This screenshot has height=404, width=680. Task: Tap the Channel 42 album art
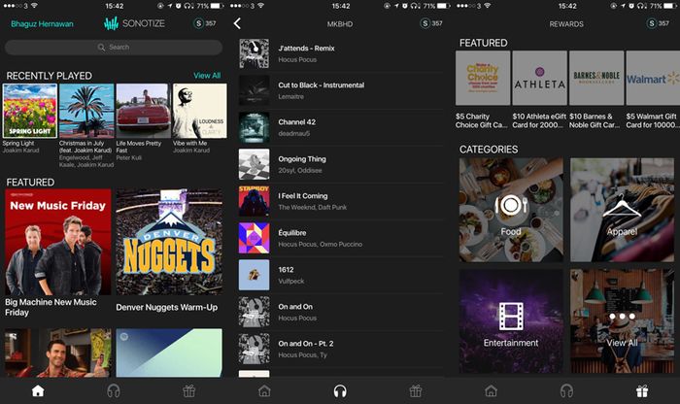[x=255, y=127]
